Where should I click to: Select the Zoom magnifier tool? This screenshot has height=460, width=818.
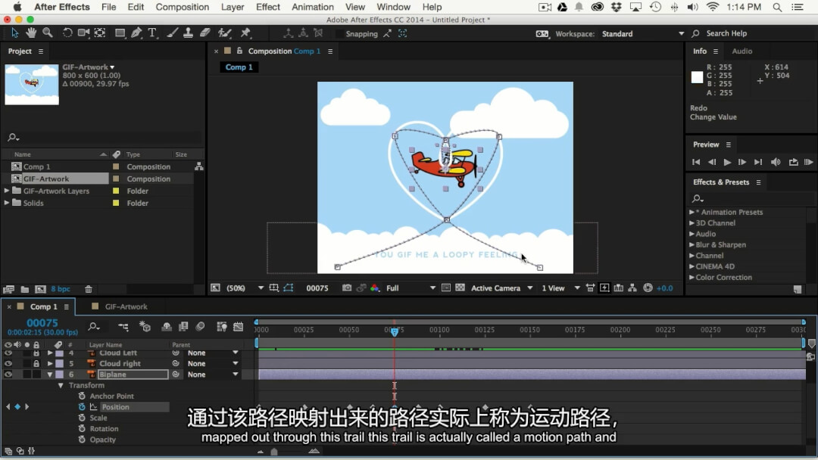coord(48,33)
